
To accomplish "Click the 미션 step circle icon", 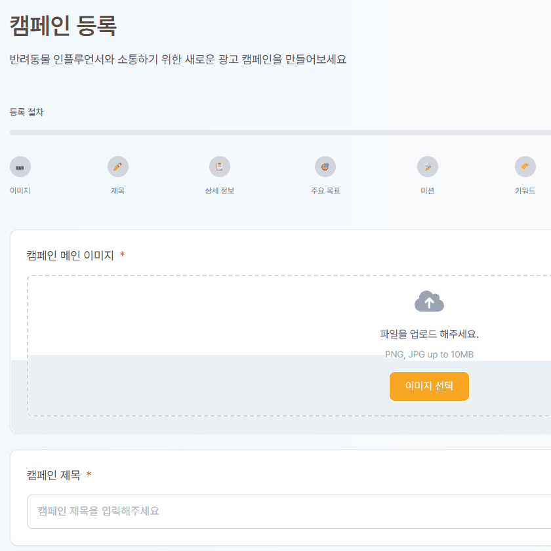I will point(428,167).
